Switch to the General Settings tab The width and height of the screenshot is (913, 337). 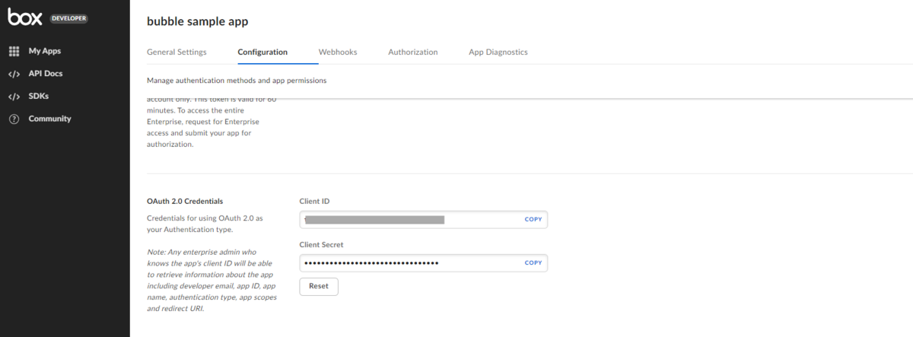(x=177, y=52)
